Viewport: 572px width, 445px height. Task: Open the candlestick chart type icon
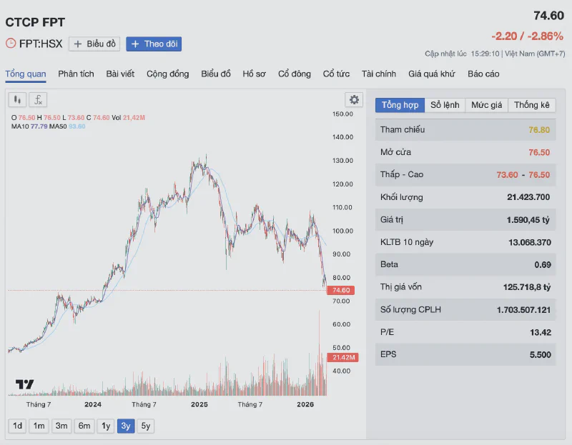coord(17,99)
